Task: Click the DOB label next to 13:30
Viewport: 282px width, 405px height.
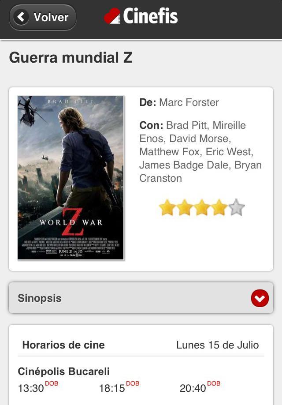Action: click(52, 383)
